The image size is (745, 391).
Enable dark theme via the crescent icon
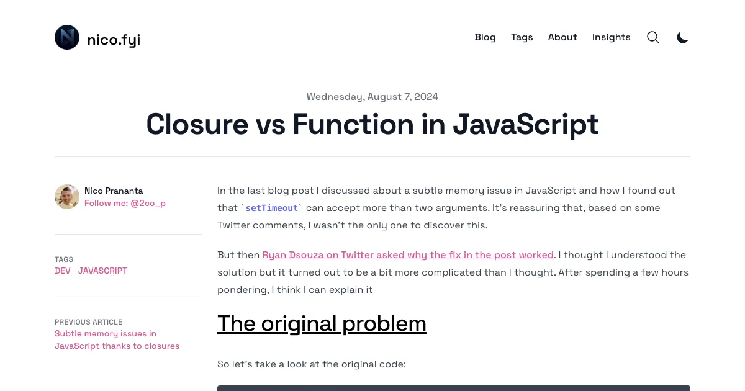coord(683,37)
